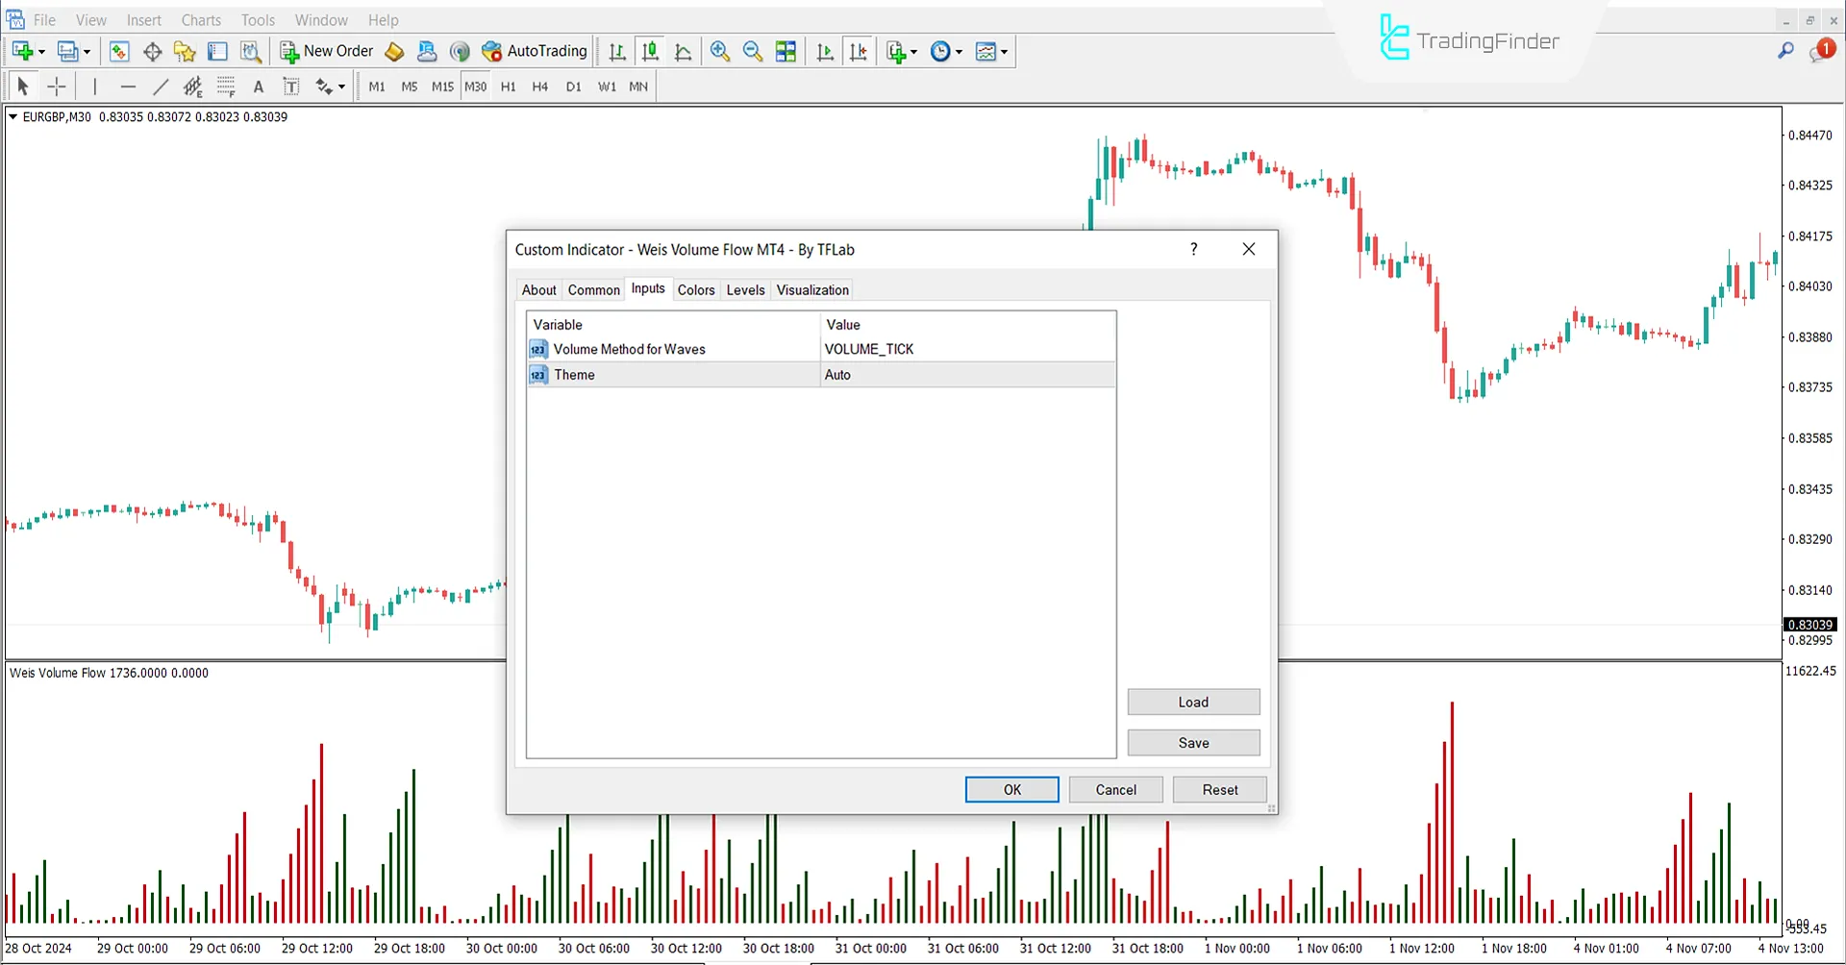
Task: Expand the Profiles dropdown arrow
Action: [x=87, y=52]
